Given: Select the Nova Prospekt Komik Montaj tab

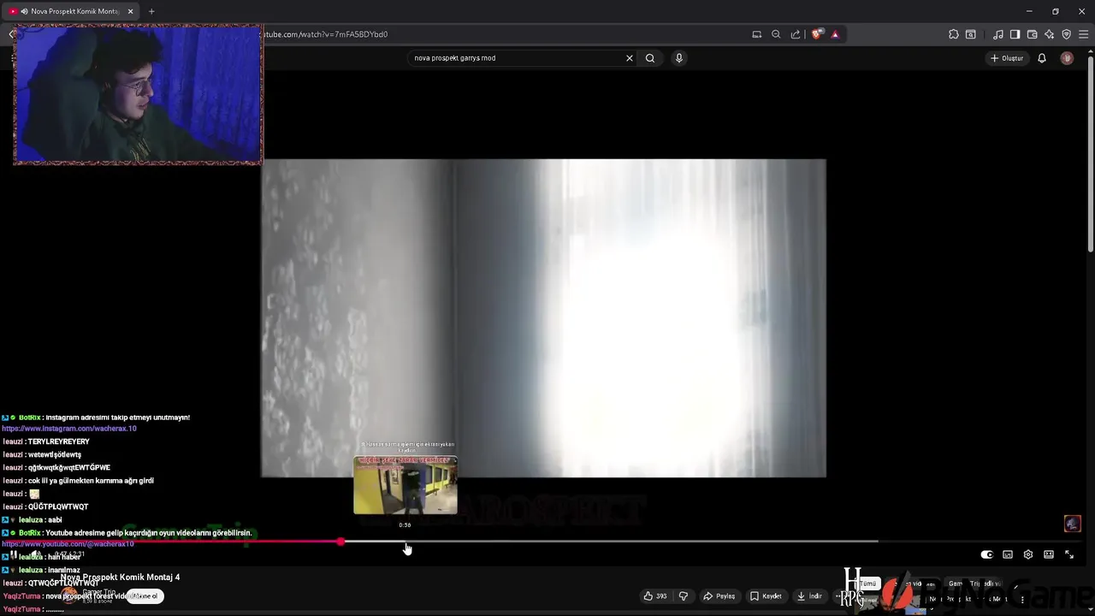Looking at the screenshot, I should pos(69,11).
